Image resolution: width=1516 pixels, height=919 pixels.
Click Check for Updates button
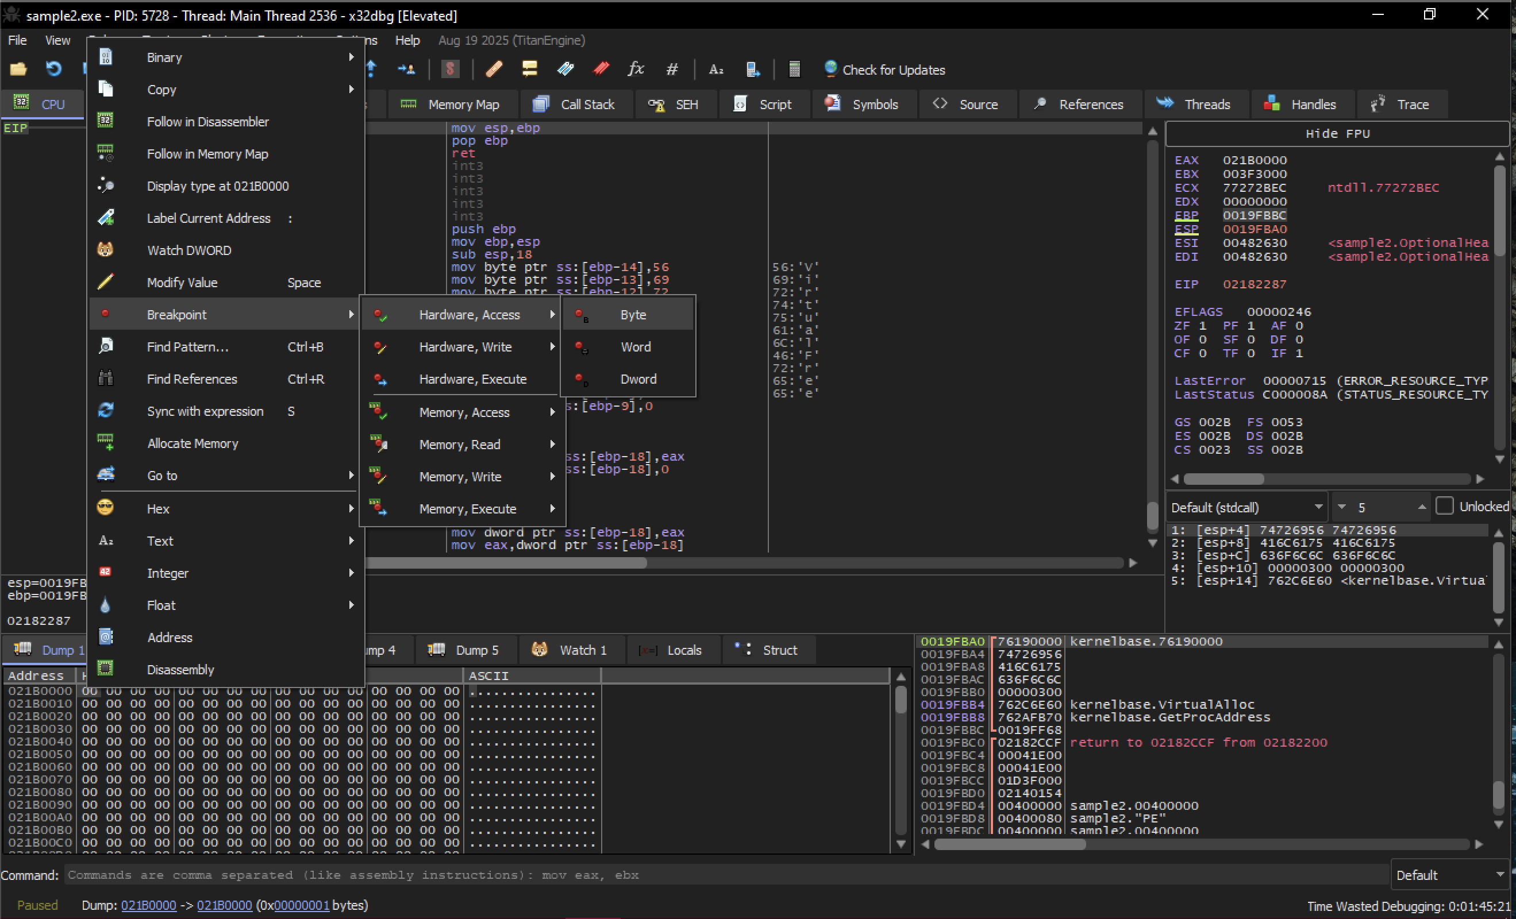coord(885,69)
